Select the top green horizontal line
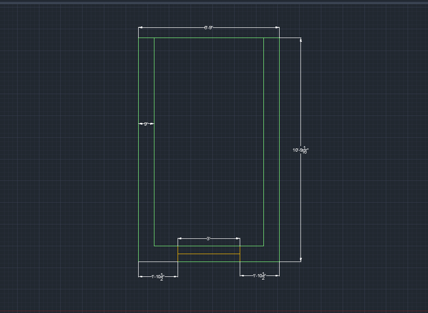428x313 pixels. point(209,36)
